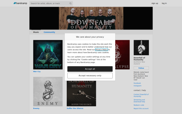Accept all cookies

tap(90, 69)
